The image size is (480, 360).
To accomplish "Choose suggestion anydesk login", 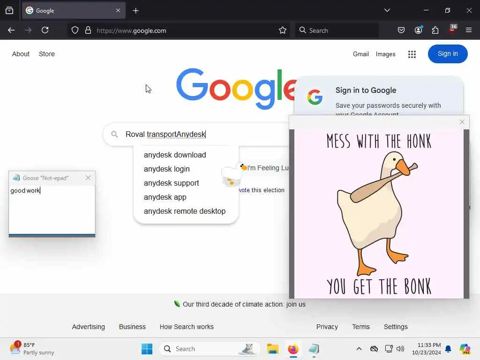I will click(167, 169).
